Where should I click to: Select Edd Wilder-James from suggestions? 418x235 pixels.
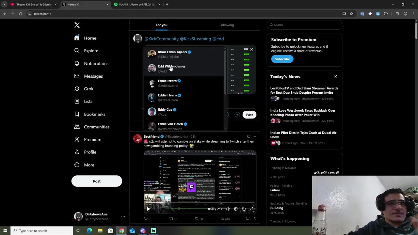point(184,69)
